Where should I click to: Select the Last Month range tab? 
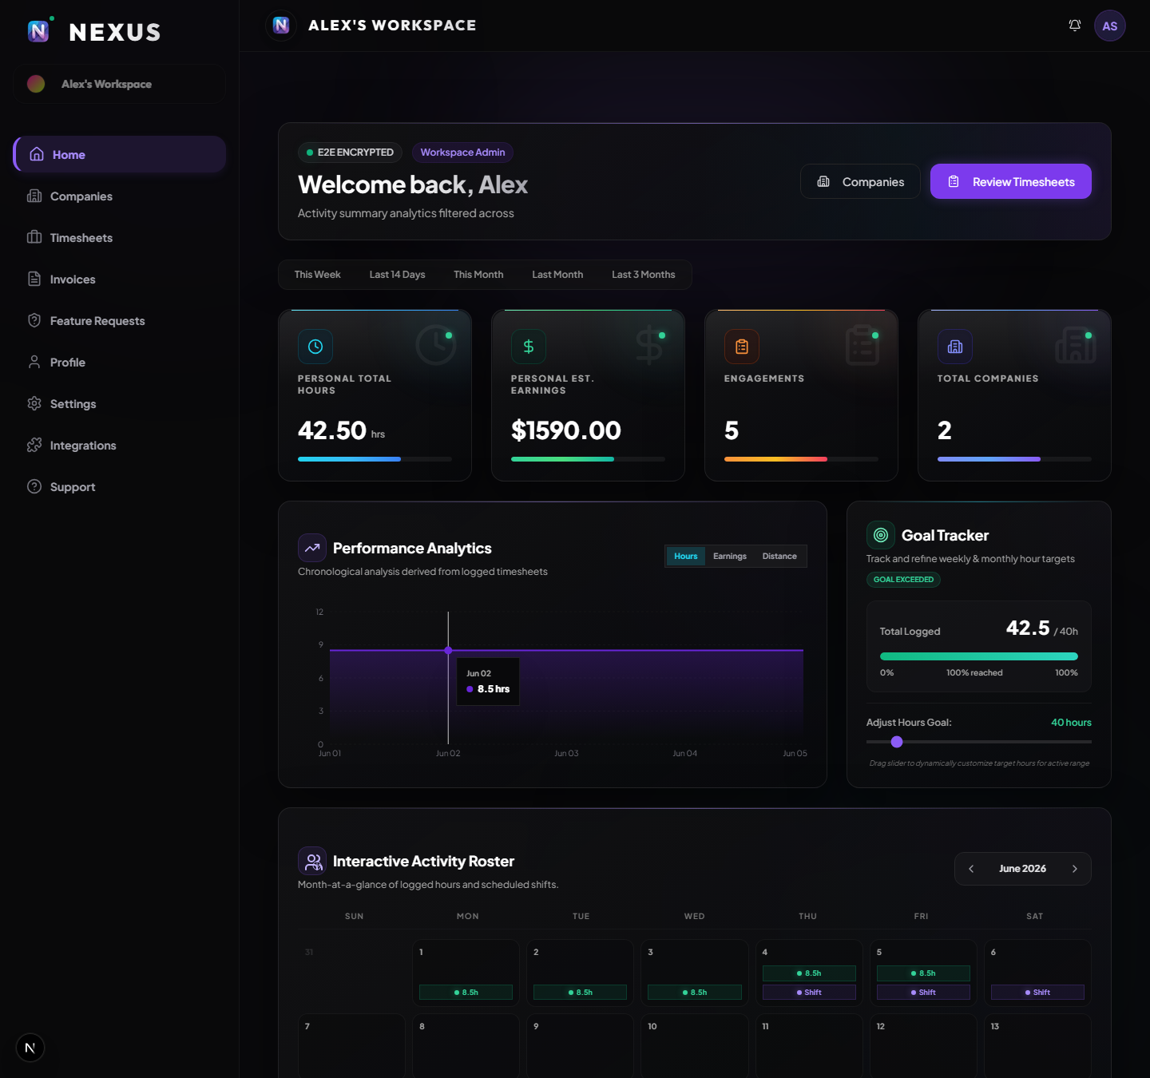coord(557,275)
